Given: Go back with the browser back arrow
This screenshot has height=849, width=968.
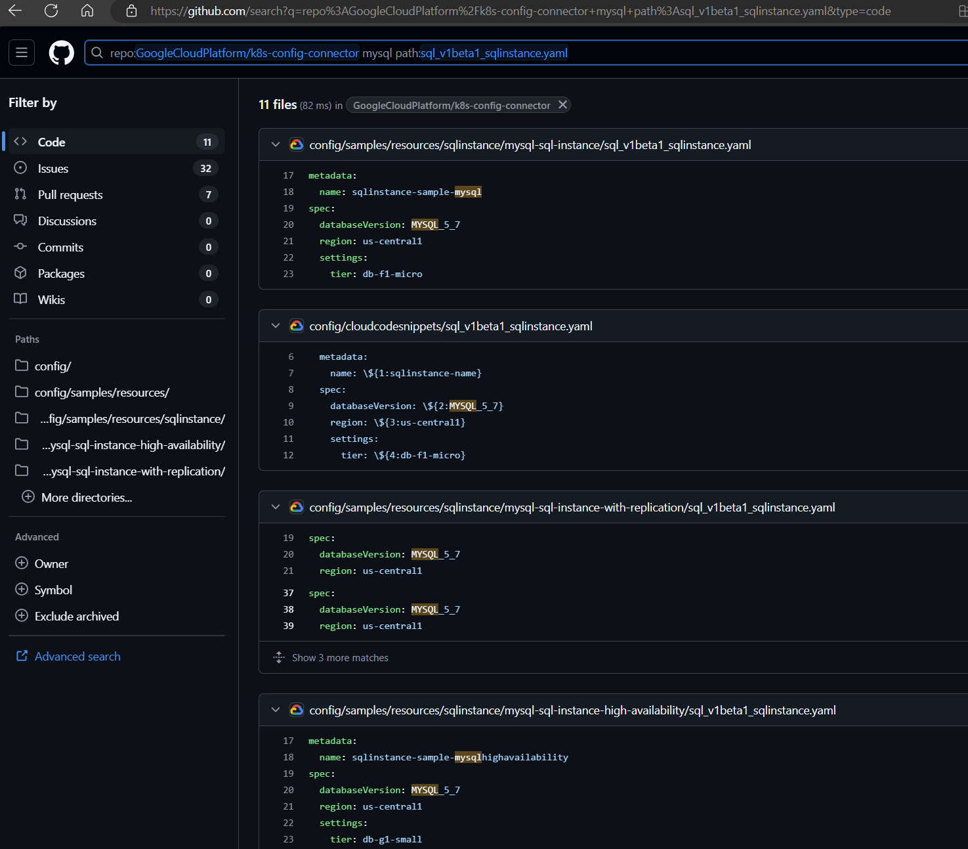Looking at the screenshot, I should click(15, 11).
